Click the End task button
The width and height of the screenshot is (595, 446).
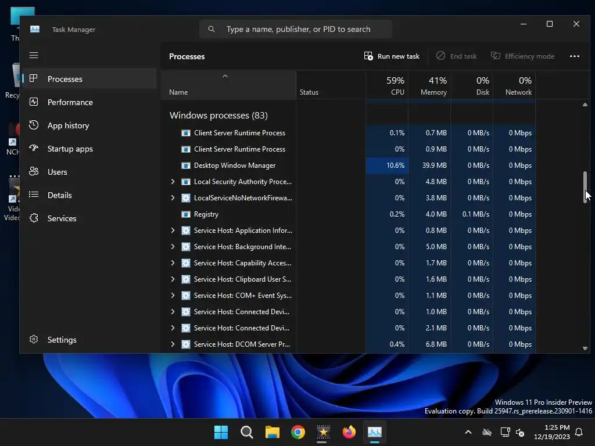click(x=456, y=56)
